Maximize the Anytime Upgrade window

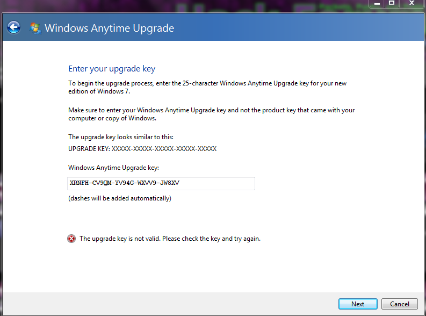(x=392, y=3)
